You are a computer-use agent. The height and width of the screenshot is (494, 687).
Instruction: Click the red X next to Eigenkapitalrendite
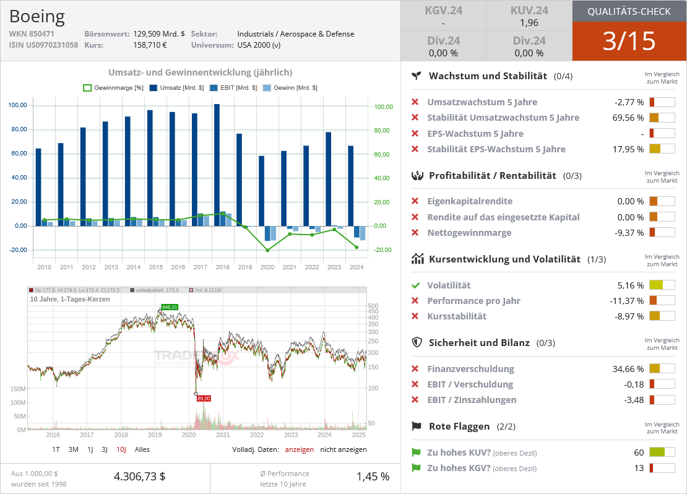(x=415, y=201)
